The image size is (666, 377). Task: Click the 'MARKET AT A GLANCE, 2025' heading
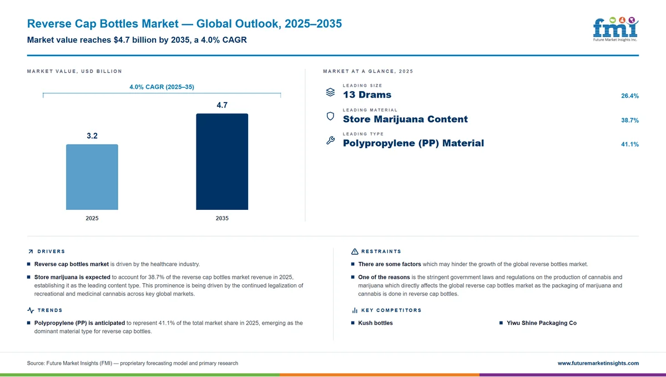click(367, 72)
